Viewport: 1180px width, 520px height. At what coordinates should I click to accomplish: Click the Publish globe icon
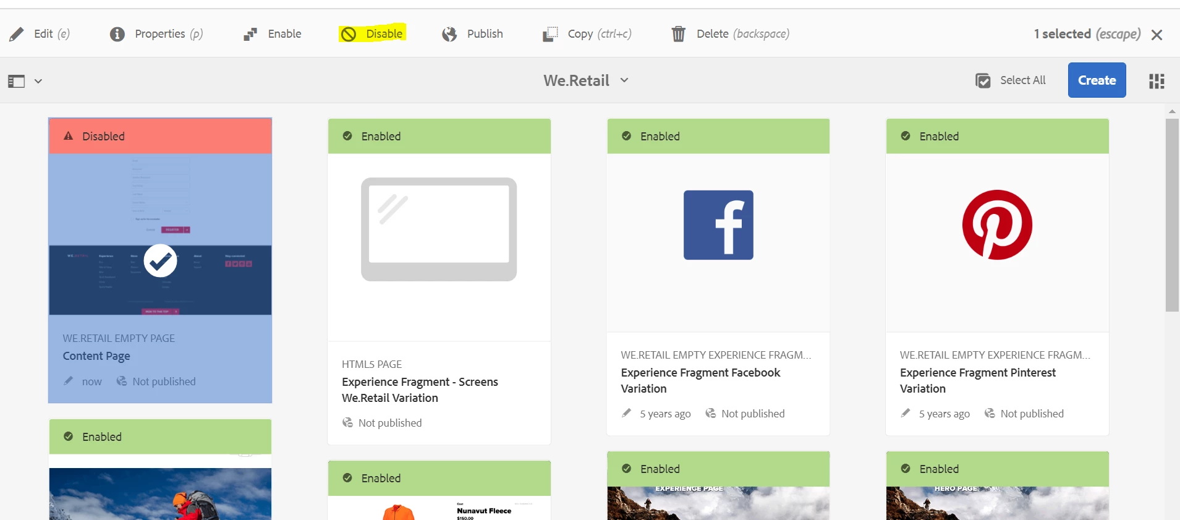point(449,34)
